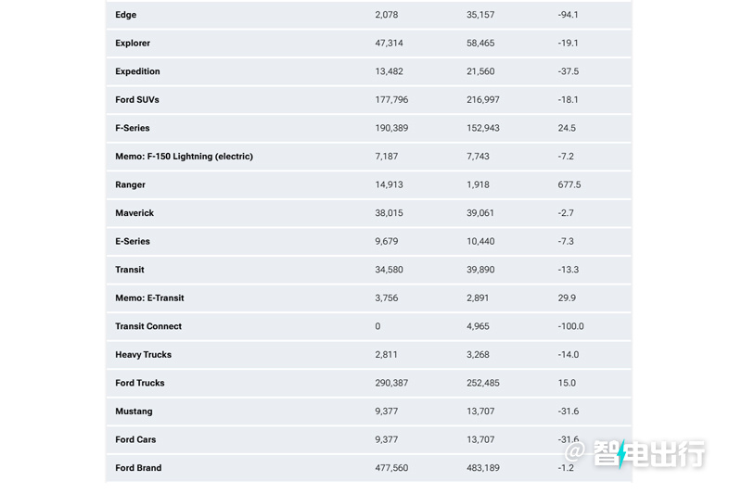
Task: Click the Mustang row label
Action: (x=134, y=412)
